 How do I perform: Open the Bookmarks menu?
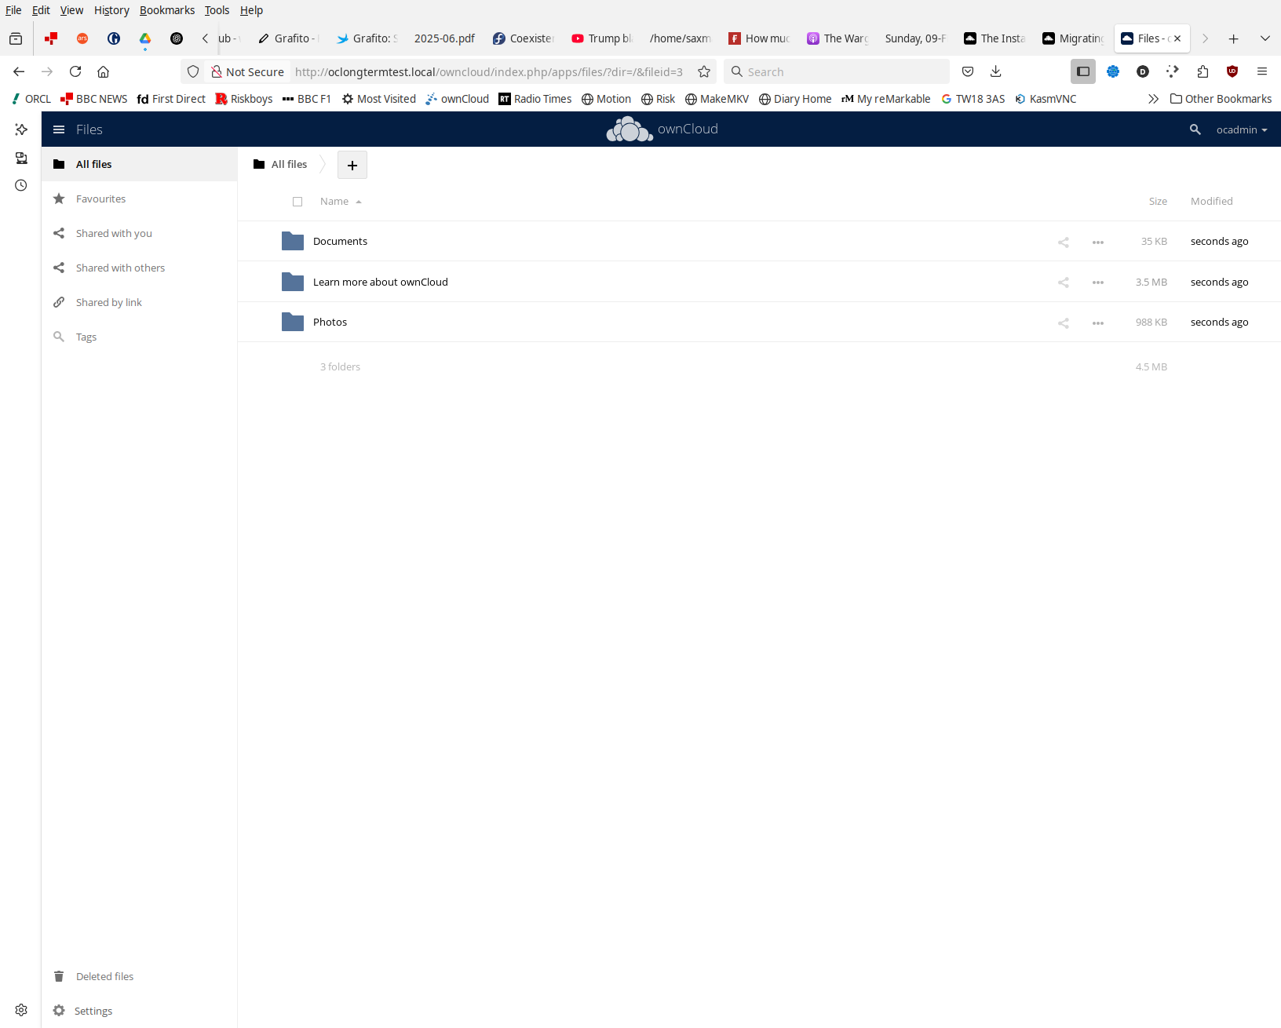point(166,10)
